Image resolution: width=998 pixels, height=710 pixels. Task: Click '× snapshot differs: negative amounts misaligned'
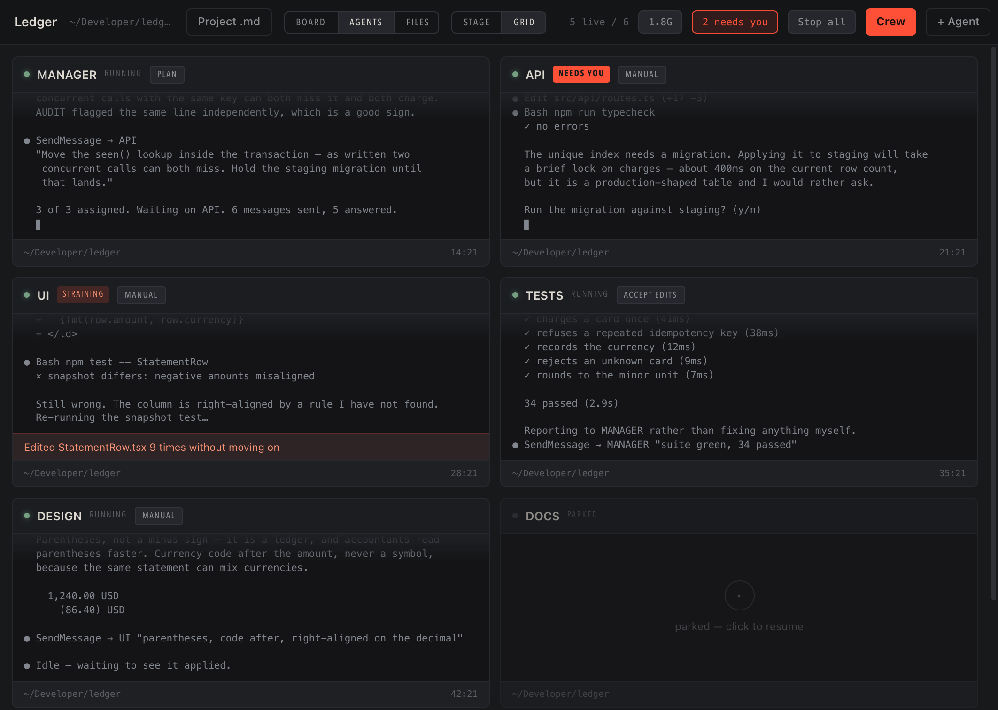point(175,376)
